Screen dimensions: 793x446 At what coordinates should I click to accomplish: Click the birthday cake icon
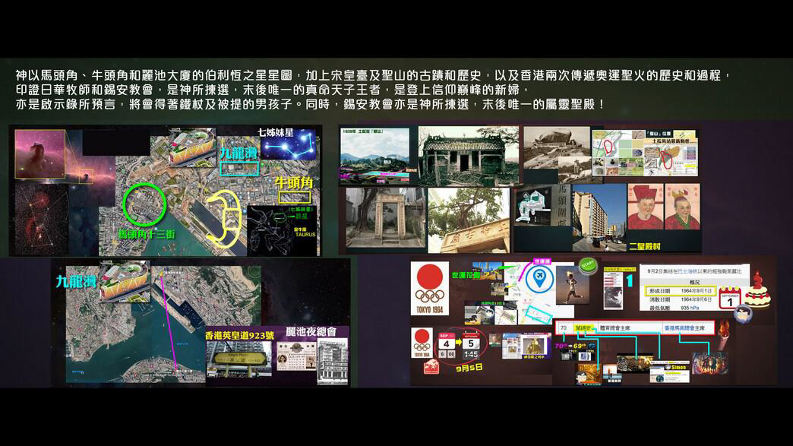point(757,290)
